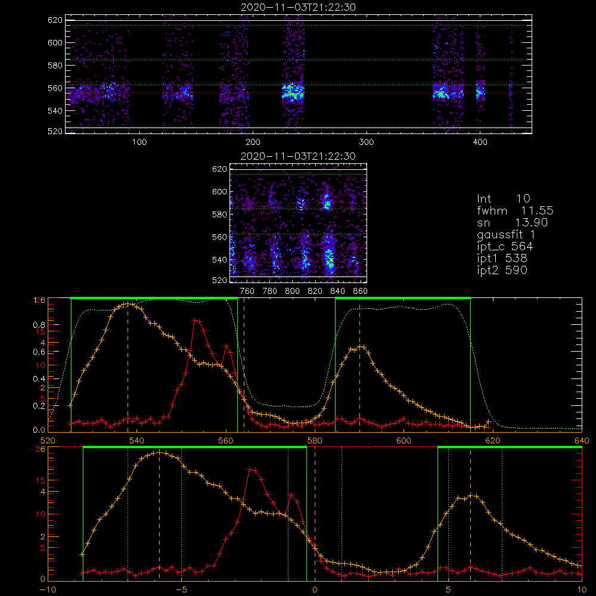596x596 pixels.
Task: Click x-axis label 580 on the profile plot
Action: coord(315,441)
